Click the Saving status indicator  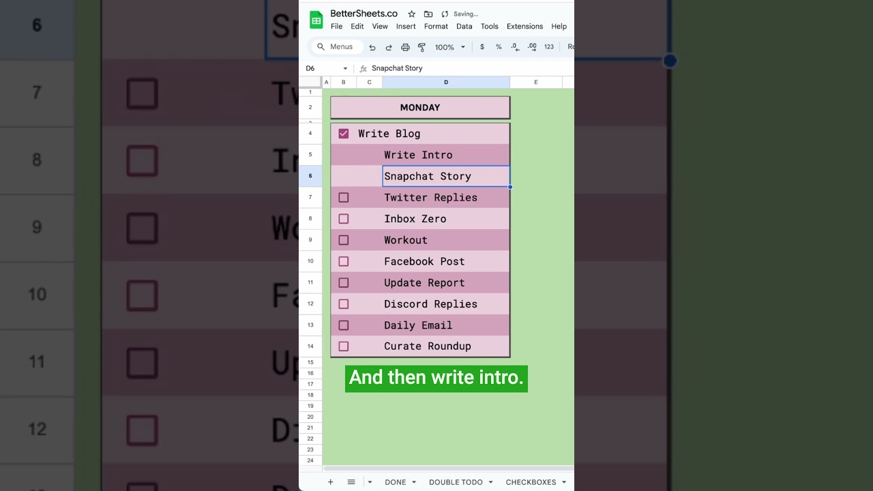[x=460, y=14]
